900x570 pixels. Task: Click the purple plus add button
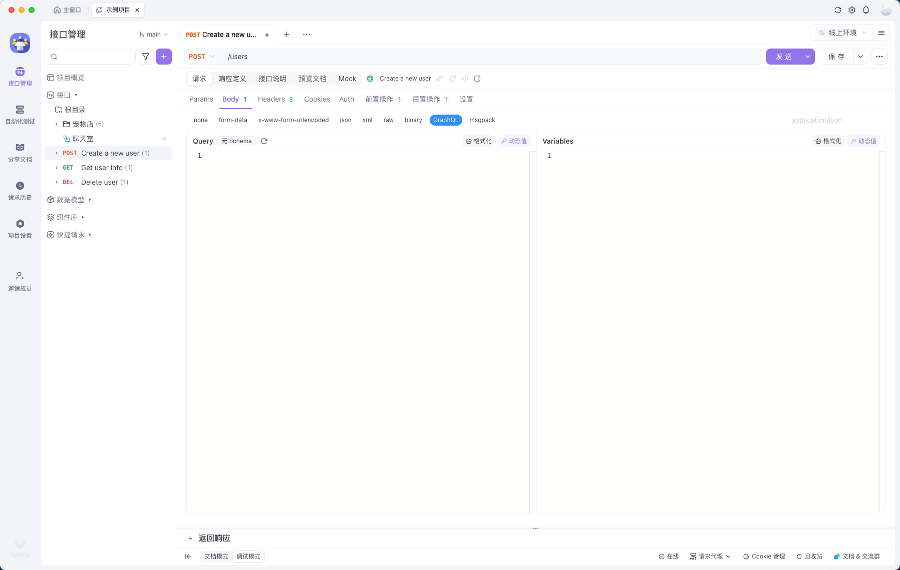(x=164, y=57)
